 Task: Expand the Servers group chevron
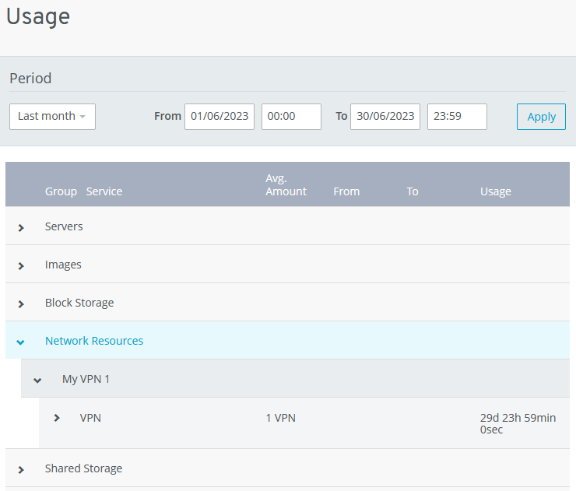[x=21, y=227]
